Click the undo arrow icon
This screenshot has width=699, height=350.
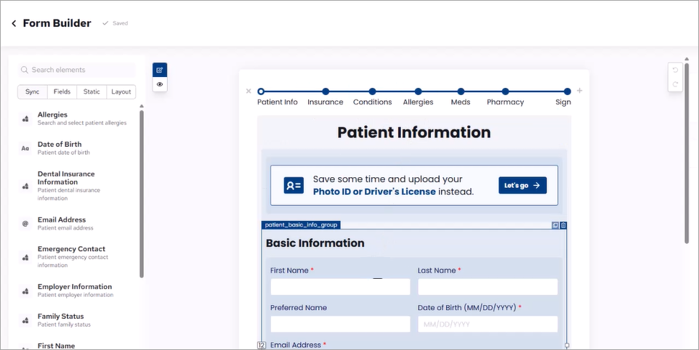point(675,70)
